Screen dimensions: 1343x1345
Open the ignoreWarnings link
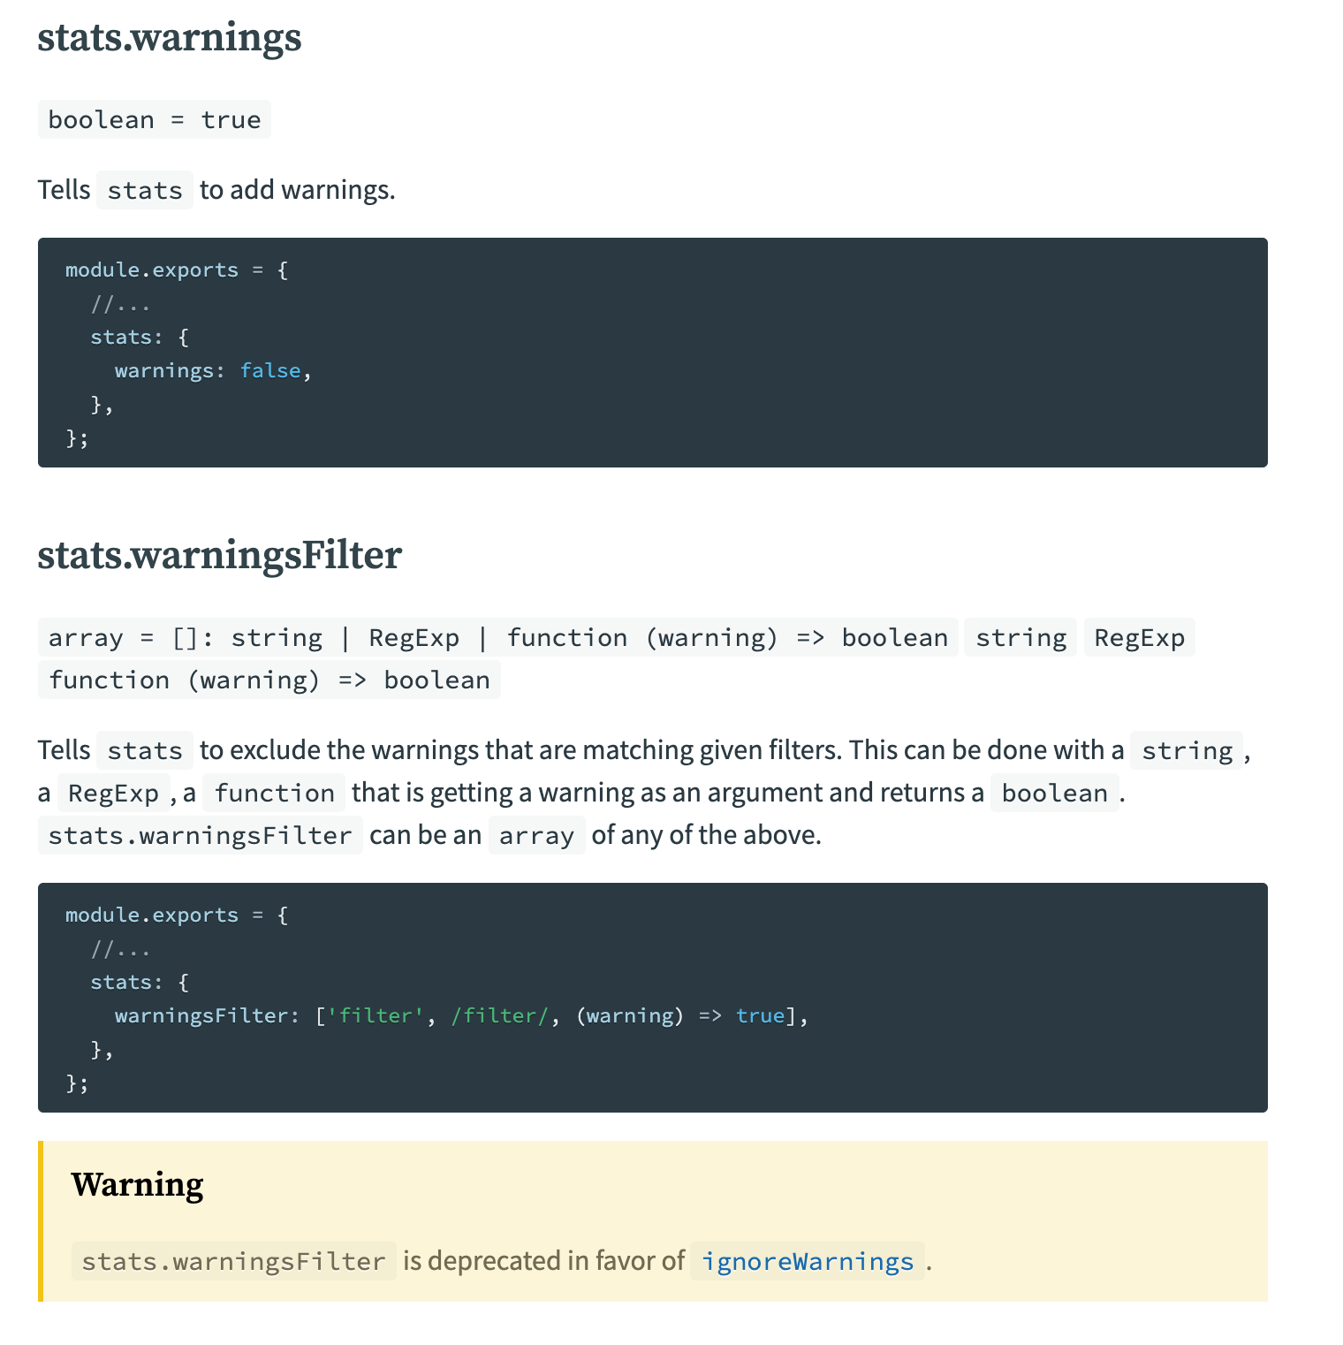coord(808,1262)
